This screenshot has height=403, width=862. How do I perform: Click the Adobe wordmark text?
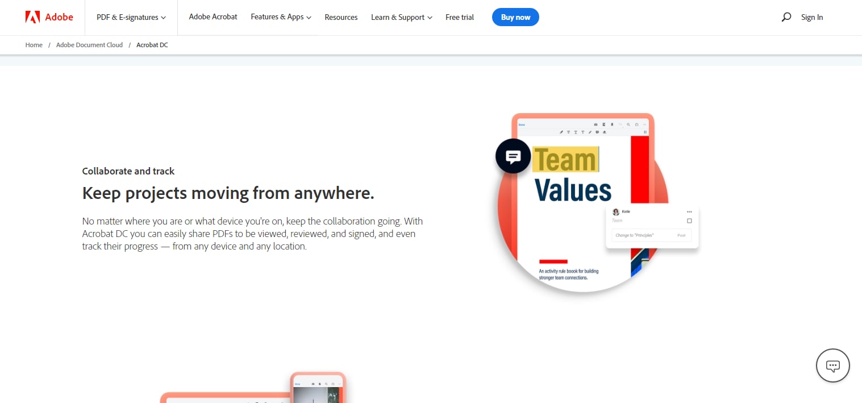tap(59, 17)
